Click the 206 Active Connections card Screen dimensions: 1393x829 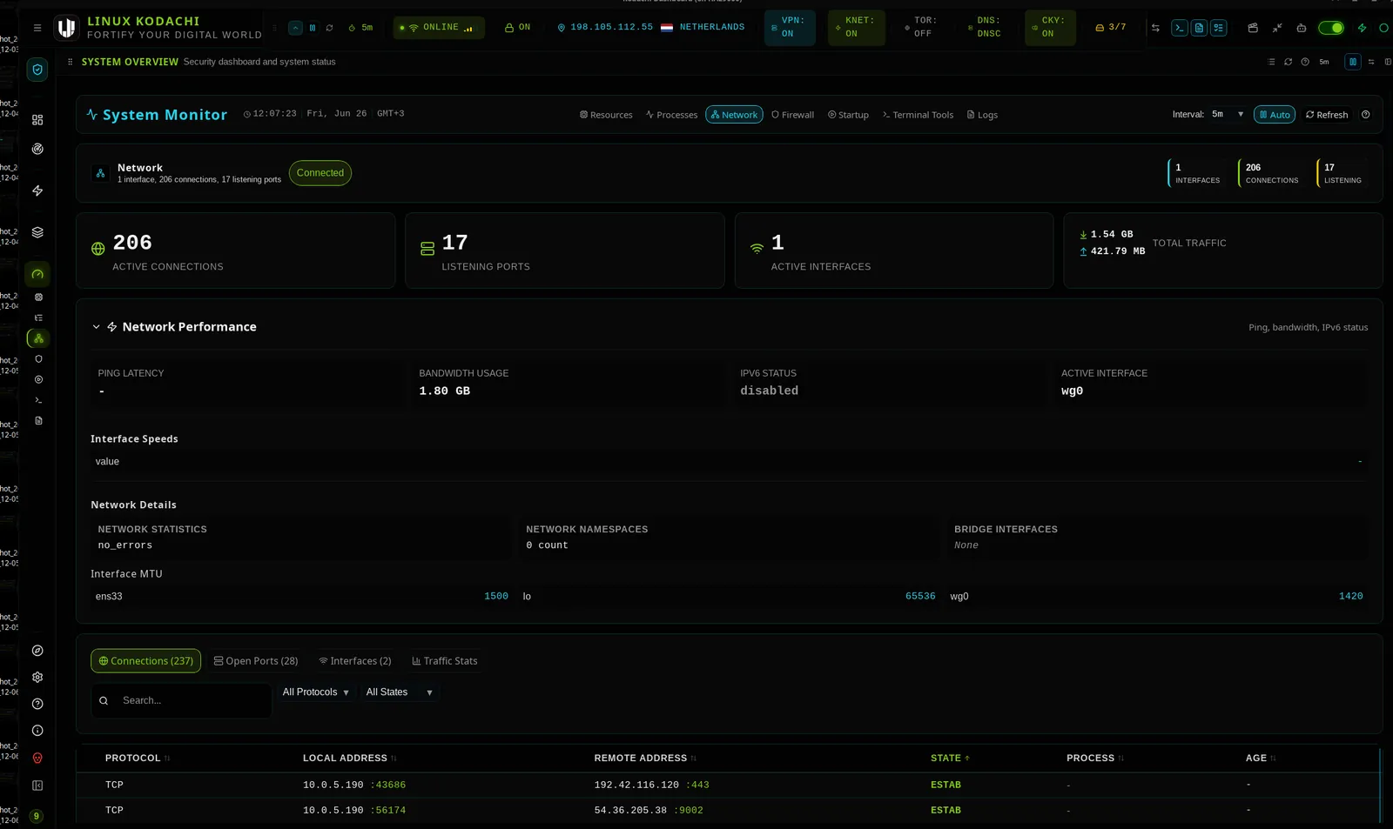point(236,251)
